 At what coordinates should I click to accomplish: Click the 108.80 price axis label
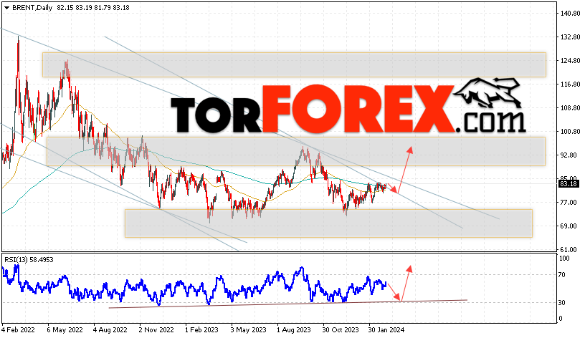tap(571, 107)
